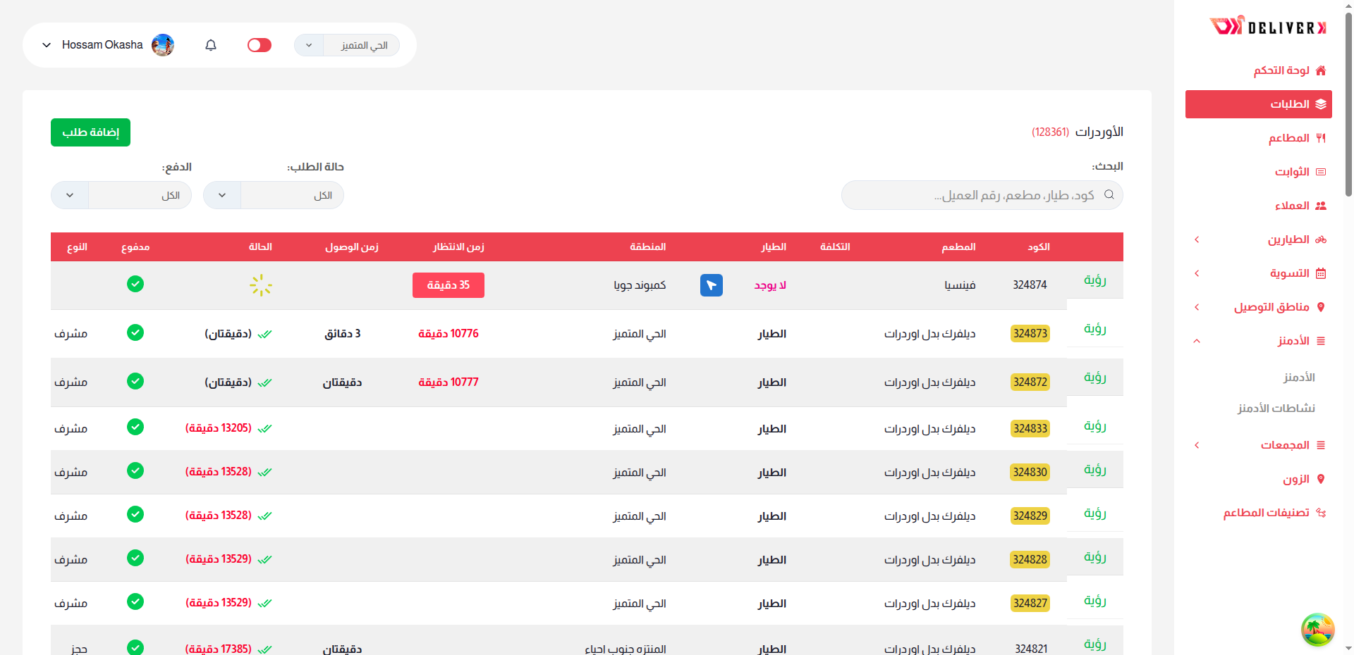Open the zone selector dropdown in the top bar
The width and height of the screenshot is (1354, 655).
tap(346, 45)
